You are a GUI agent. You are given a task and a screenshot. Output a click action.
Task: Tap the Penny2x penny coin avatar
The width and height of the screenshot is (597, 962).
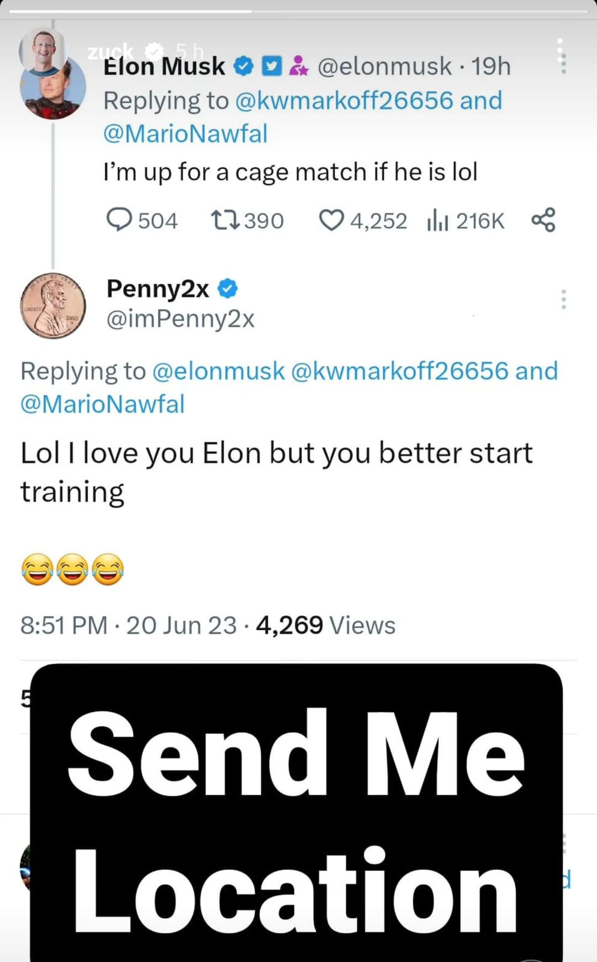tap(53, 305)
